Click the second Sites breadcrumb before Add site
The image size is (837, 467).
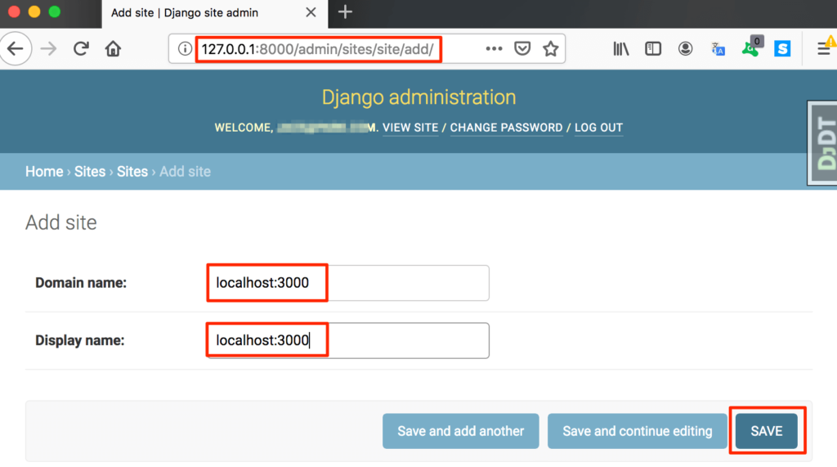[132, 172]
